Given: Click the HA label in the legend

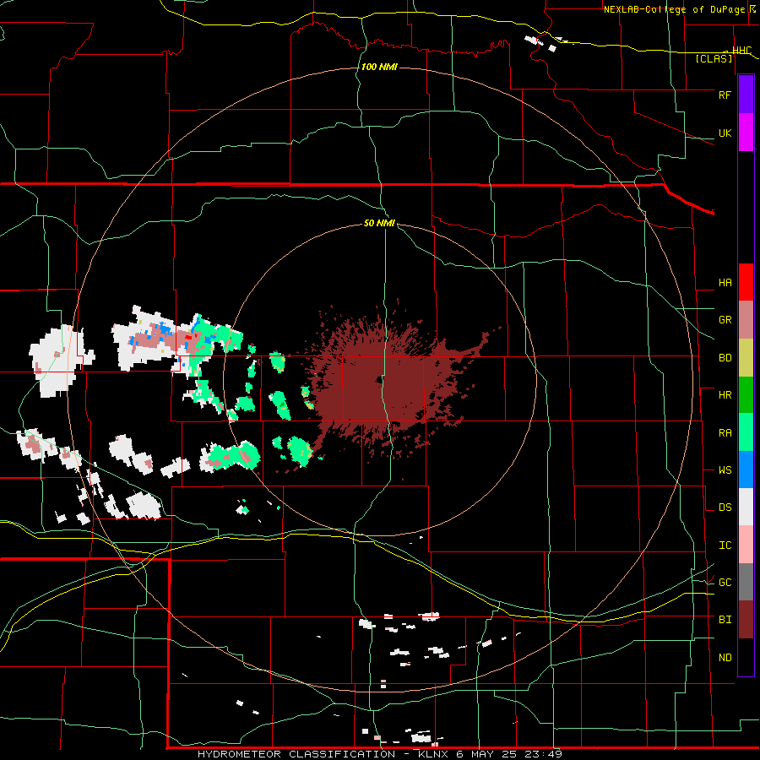Looking at the screenshot, I should click(x=725, y=283).
